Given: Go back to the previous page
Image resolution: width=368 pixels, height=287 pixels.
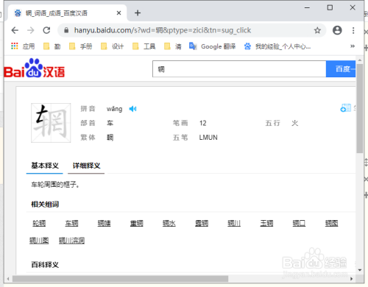Looking at the screenshot, I should (x=15, y=30).
